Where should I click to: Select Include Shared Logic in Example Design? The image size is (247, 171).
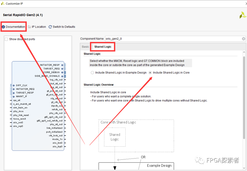(x=92, y=72)
